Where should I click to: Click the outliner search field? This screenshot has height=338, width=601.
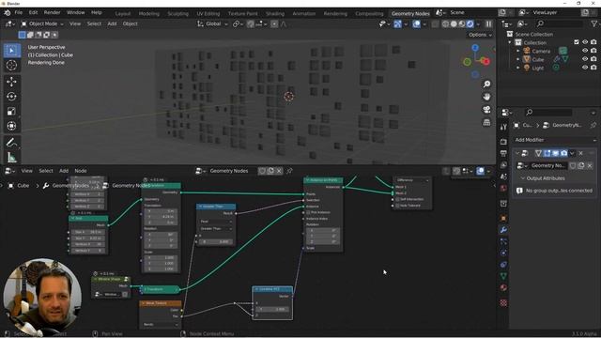(559, 23)
